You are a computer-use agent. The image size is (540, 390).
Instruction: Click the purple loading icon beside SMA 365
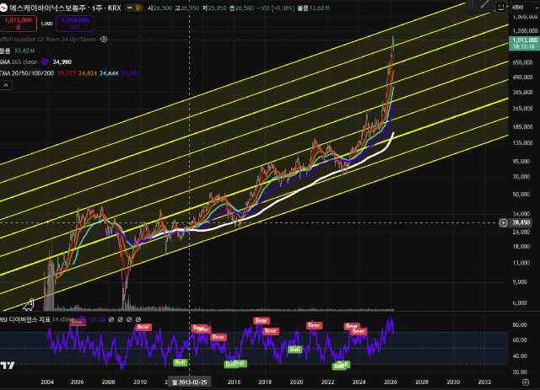click(45, 61)
